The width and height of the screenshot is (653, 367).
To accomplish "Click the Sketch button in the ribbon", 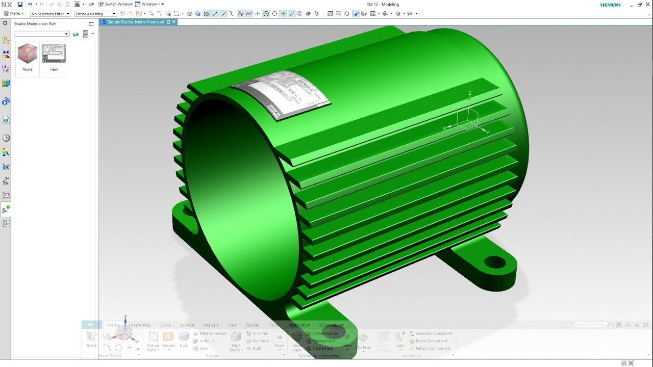I will pyautogui.click(x=91, y=339).
